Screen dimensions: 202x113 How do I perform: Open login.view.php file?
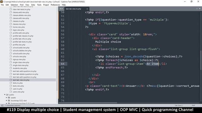pyautogui.click(x=18, y=30)
